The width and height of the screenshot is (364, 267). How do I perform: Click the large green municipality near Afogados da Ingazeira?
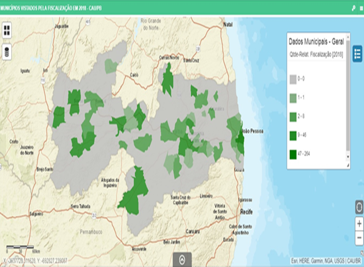tap(135, 192)
